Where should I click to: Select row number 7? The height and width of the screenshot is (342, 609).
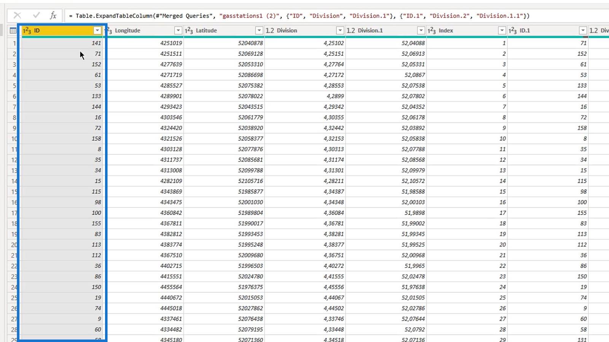click(x=14, y=107)
